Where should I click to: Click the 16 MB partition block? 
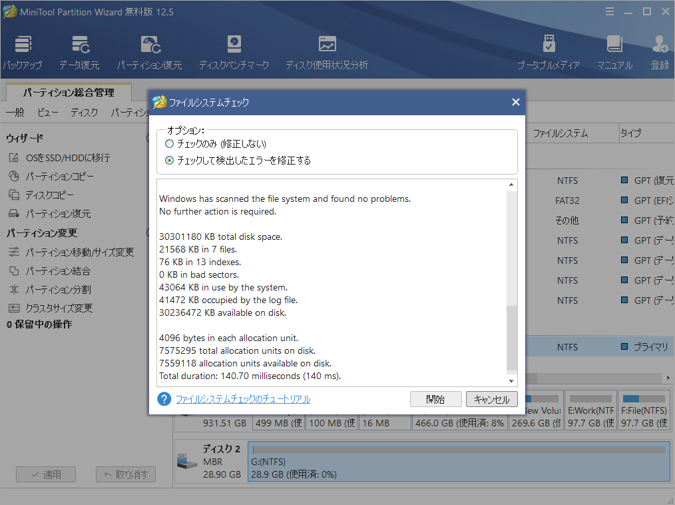[385, 422]
